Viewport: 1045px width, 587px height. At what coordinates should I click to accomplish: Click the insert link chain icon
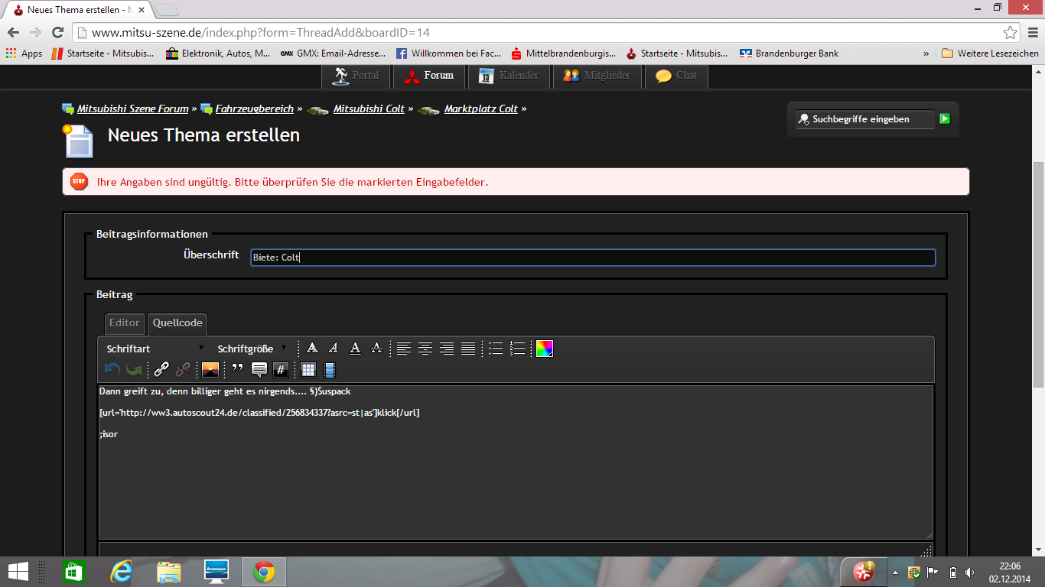[x=161, y=370]
